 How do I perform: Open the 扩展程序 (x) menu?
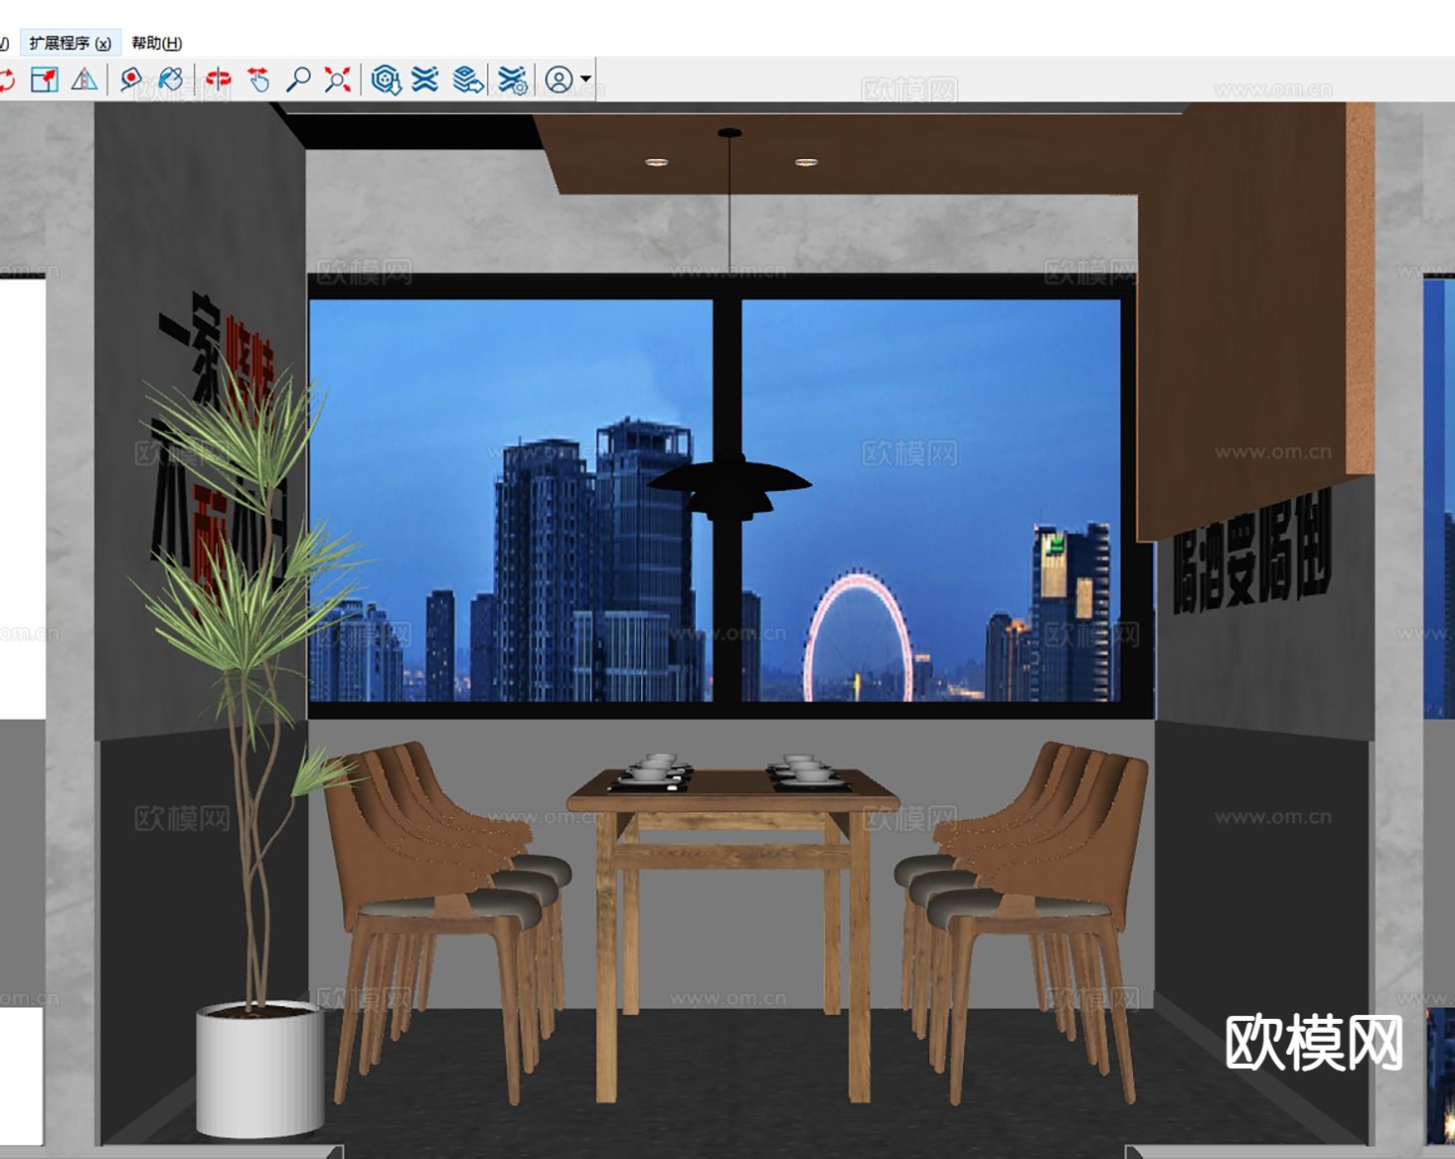tap(70, 43)
